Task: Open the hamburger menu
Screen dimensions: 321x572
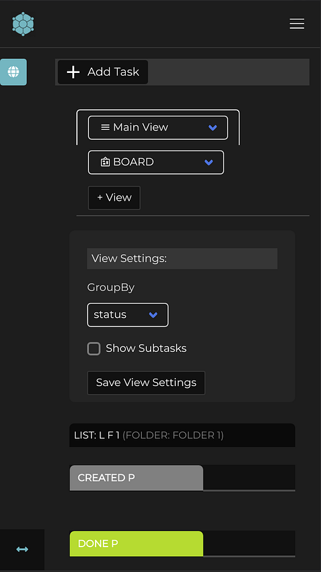Action: click(x=297, y=23)
